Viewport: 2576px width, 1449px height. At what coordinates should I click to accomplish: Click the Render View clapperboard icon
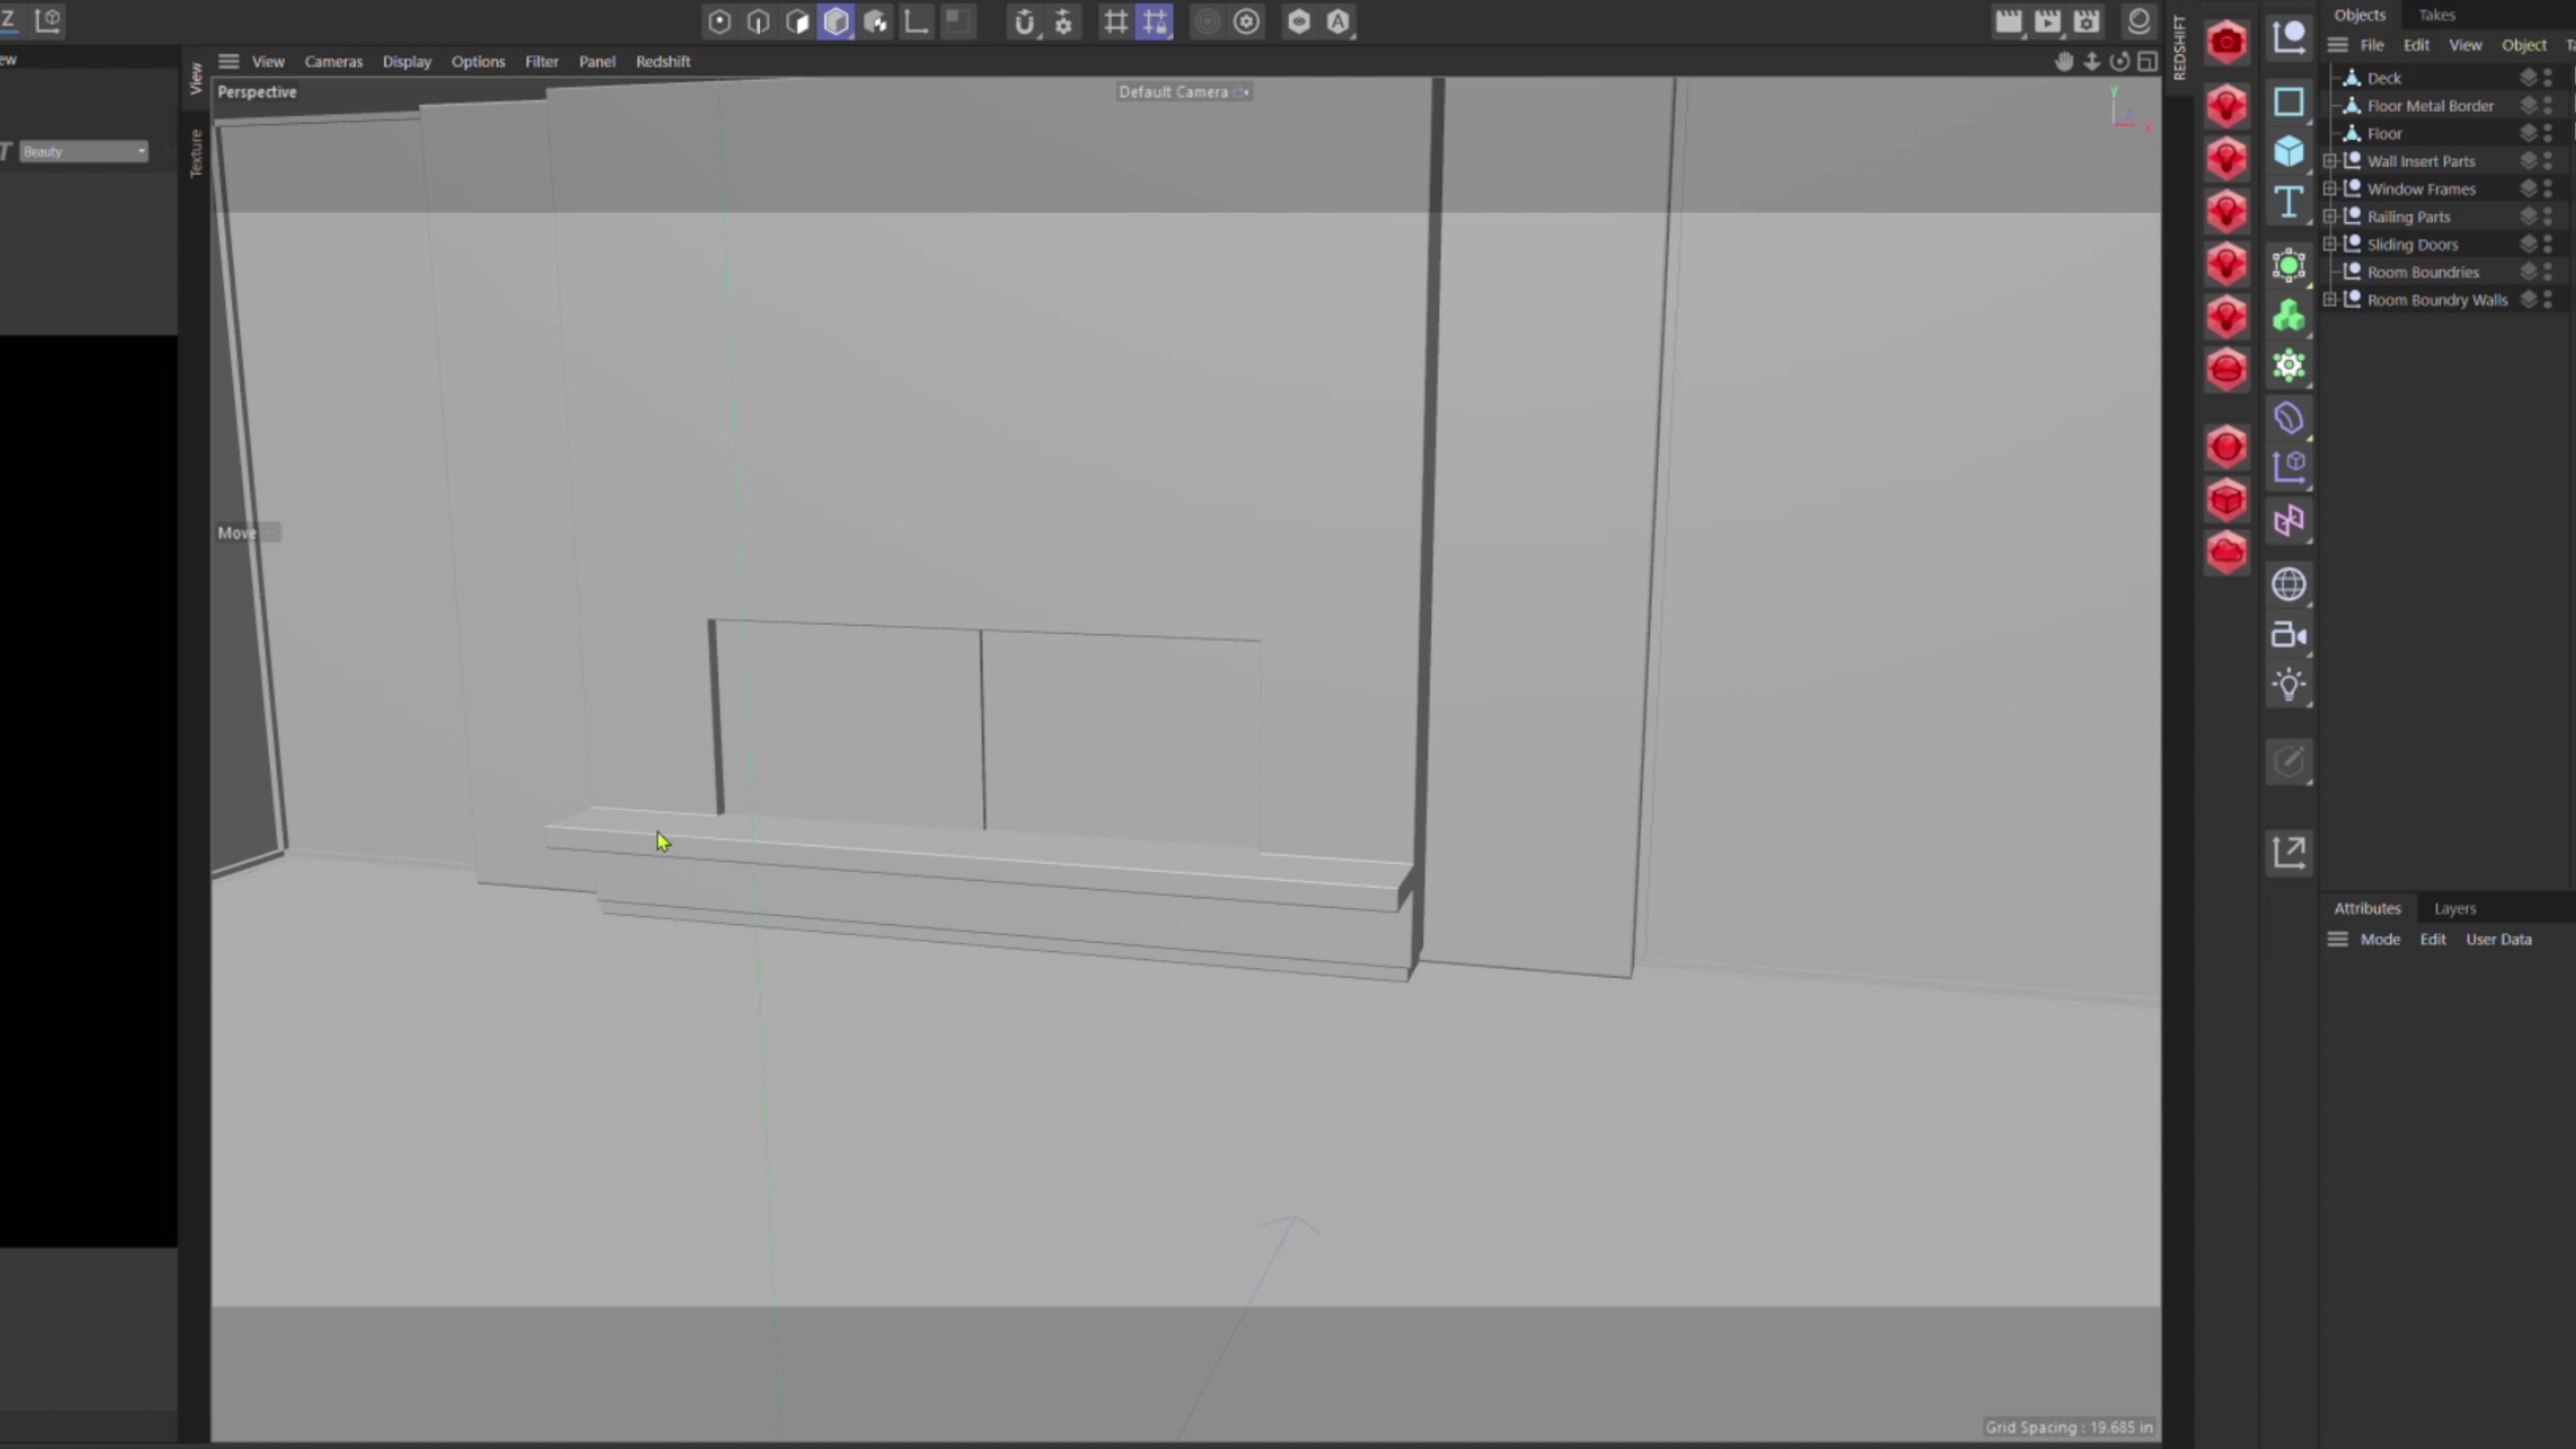click(2008, 22)
